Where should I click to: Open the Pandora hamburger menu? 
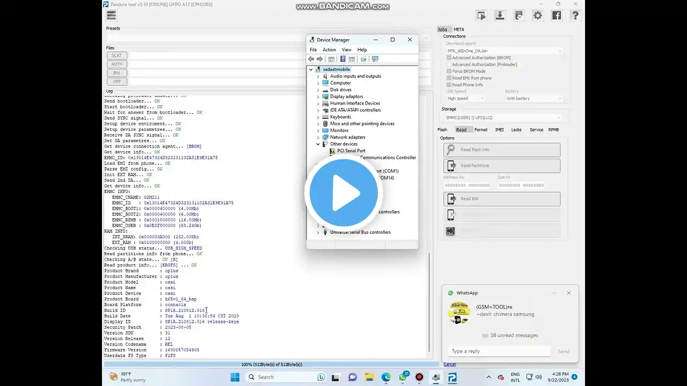112,16
